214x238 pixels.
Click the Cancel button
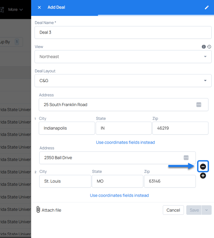tap(173, 210)
